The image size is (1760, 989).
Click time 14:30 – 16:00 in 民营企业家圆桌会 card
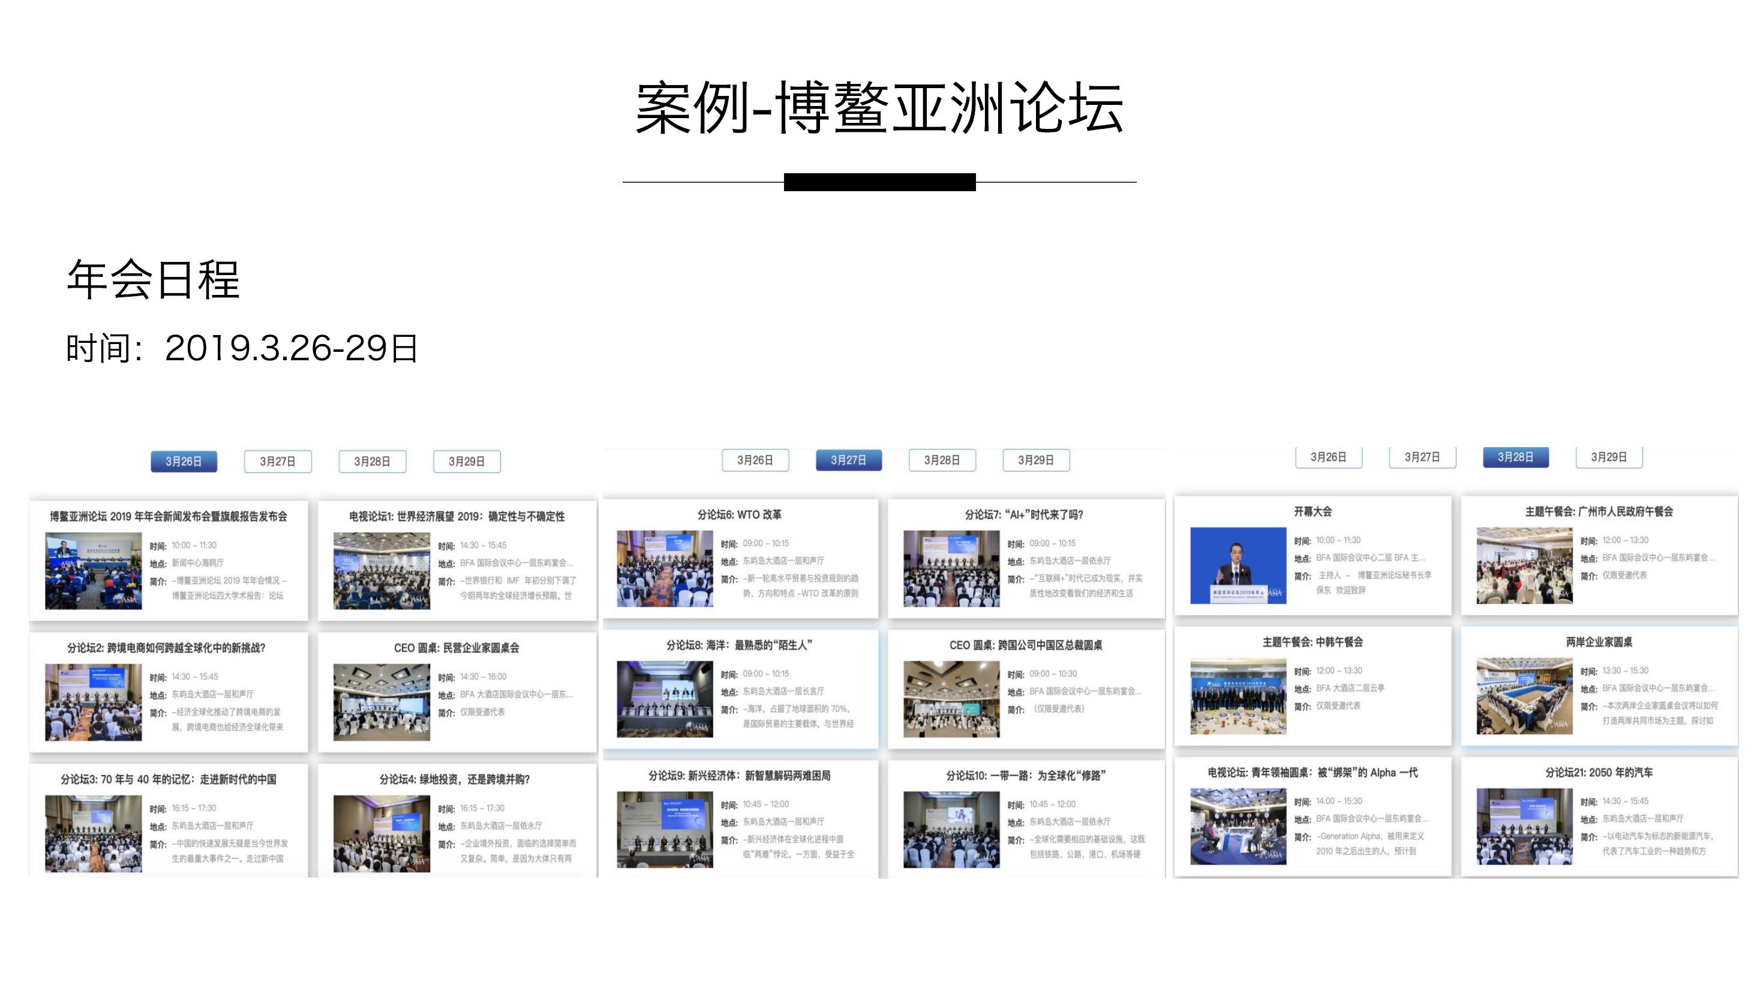(483, 676)
